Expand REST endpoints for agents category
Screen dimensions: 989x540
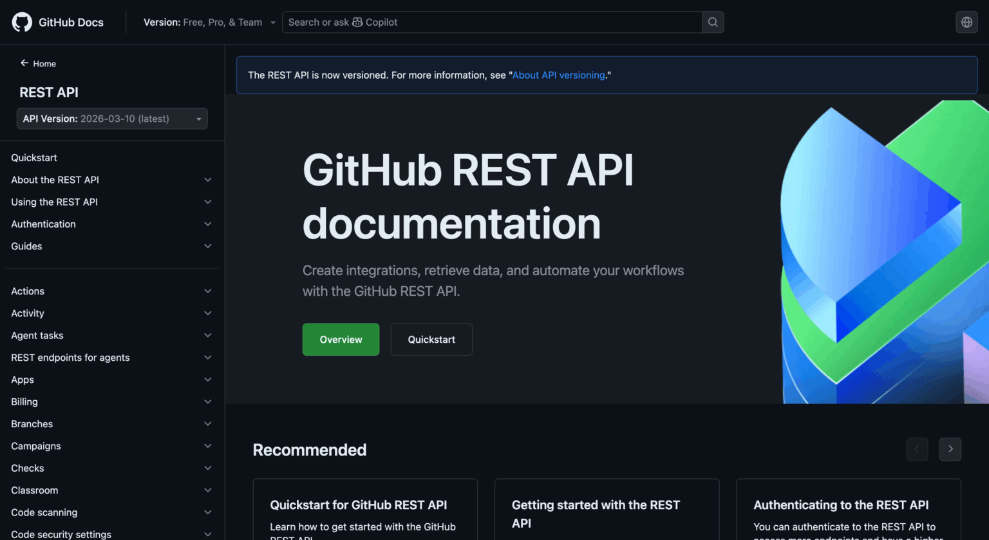tap(112, 358)
